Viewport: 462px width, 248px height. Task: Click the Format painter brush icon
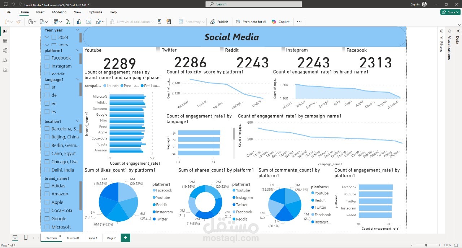19,22
